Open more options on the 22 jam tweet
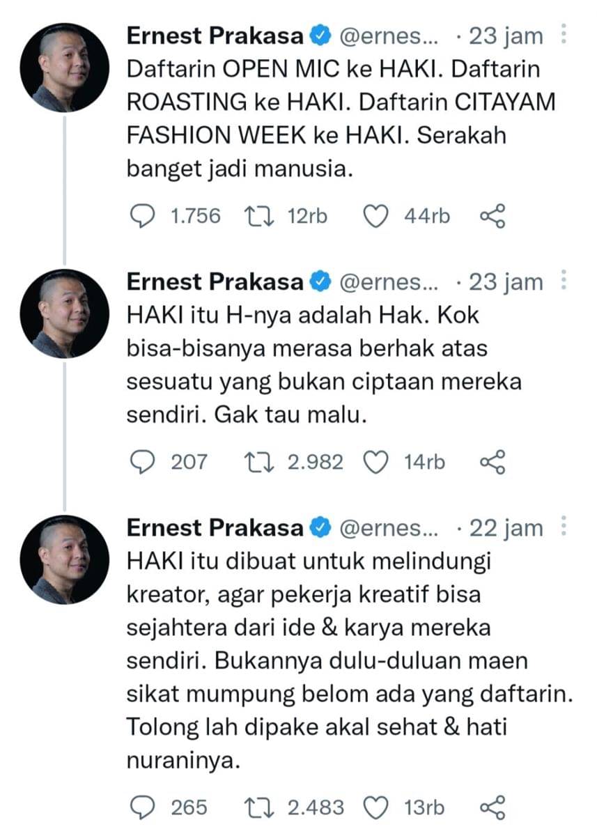This screenshot has width=597, height=836. pyautogui.click(x=564, y=527)
